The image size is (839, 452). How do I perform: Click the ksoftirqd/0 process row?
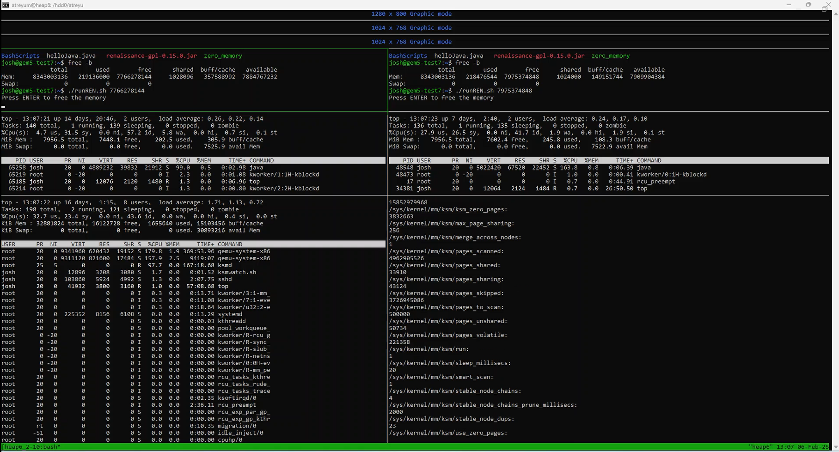193,398
